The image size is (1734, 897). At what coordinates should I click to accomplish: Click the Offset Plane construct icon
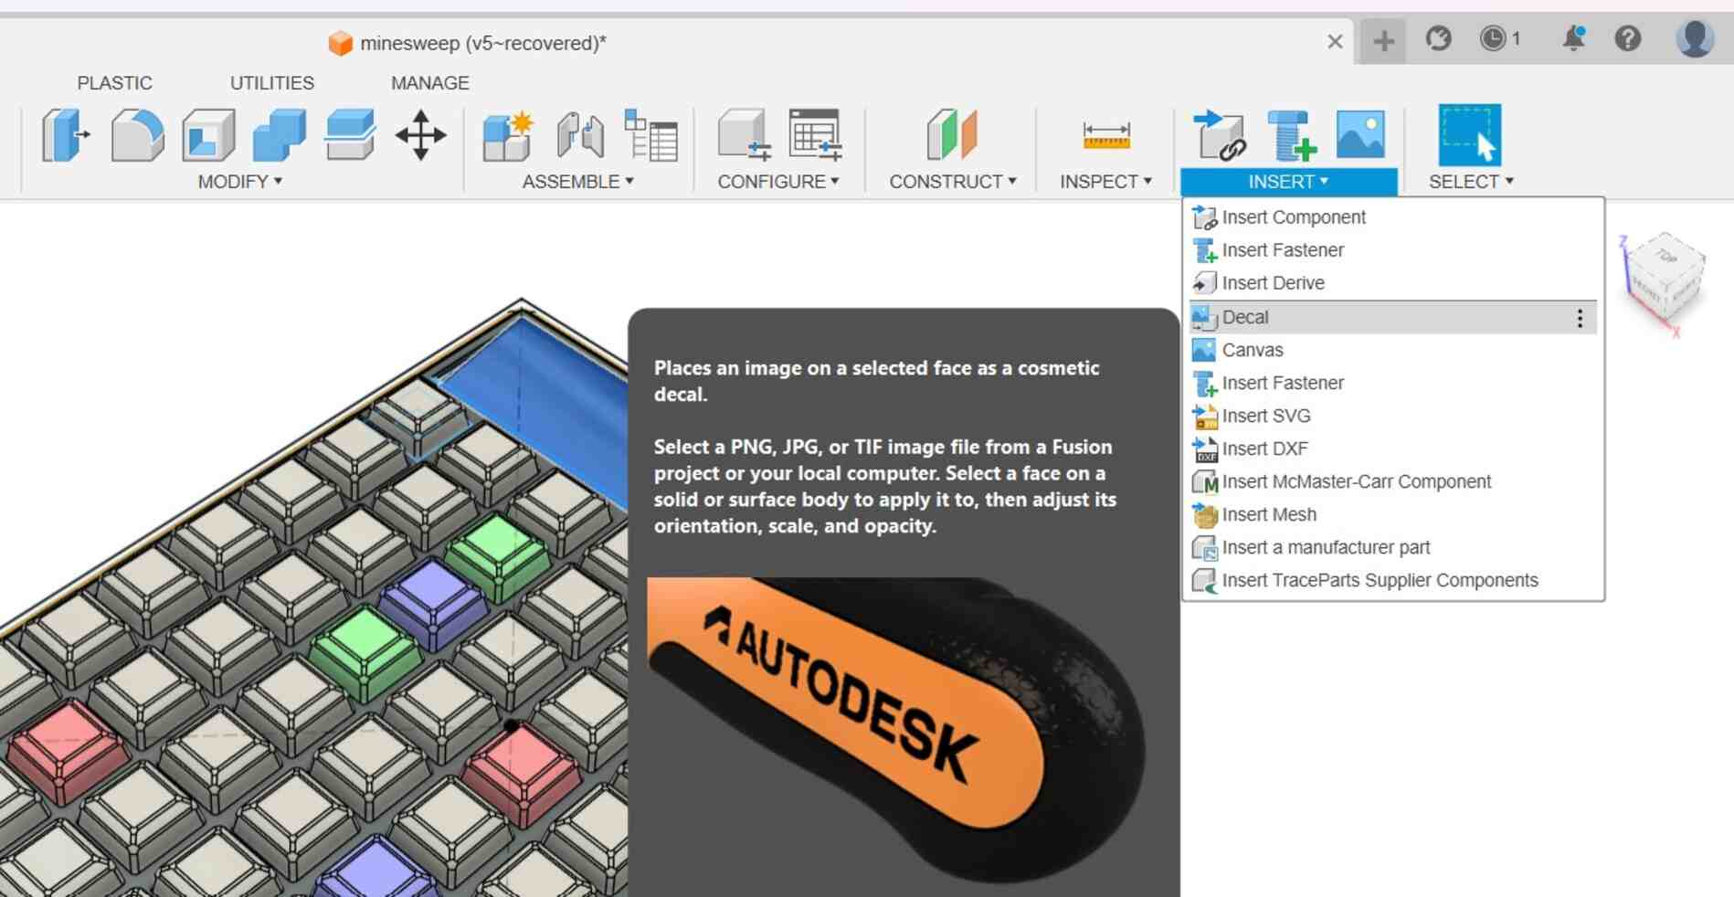[951, 135]
